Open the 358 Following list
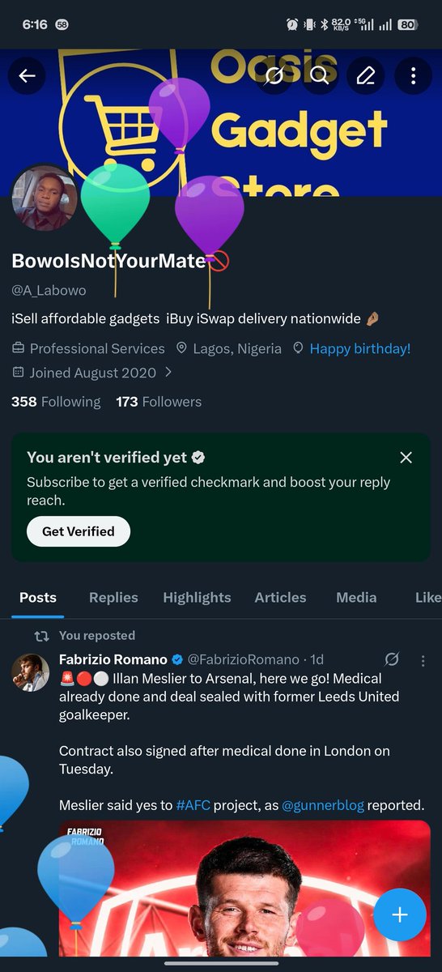This screenshot has height=972, width=442. 56,402
